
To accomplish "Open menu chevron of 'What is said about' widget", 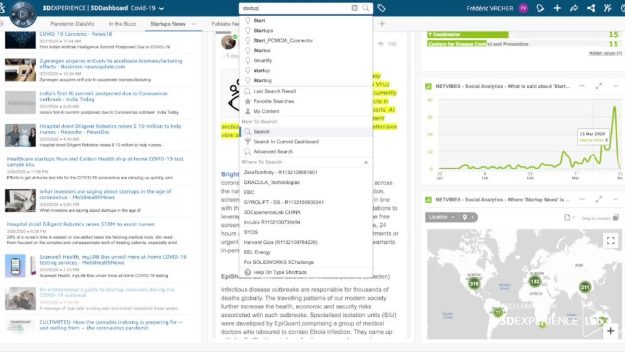I will point(615,86).
